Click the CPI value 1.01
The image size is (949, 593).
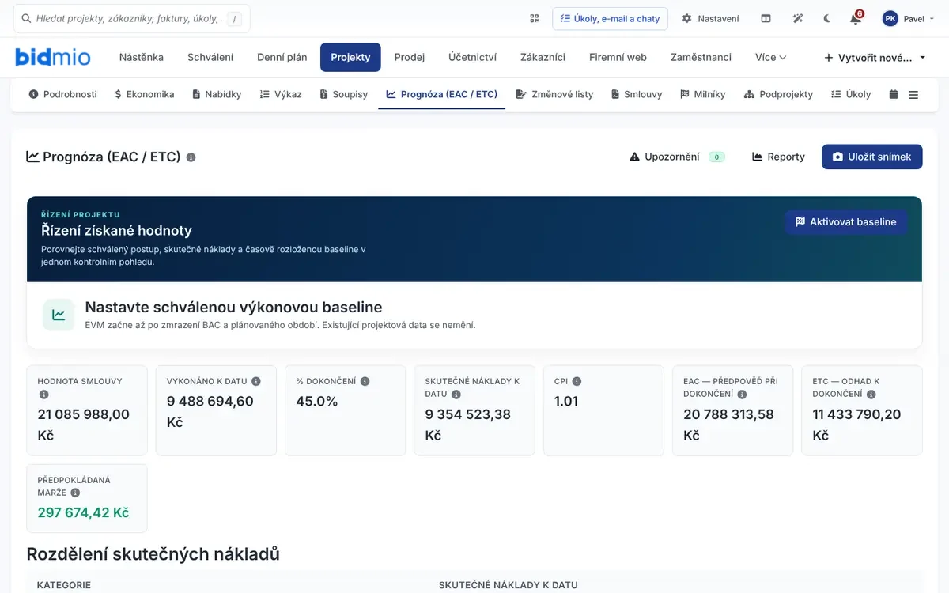coord(566,401)
